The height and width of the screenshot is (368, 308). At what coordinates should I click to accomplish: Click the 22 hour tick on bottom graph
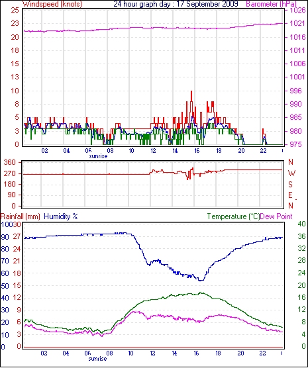(262, 353)
